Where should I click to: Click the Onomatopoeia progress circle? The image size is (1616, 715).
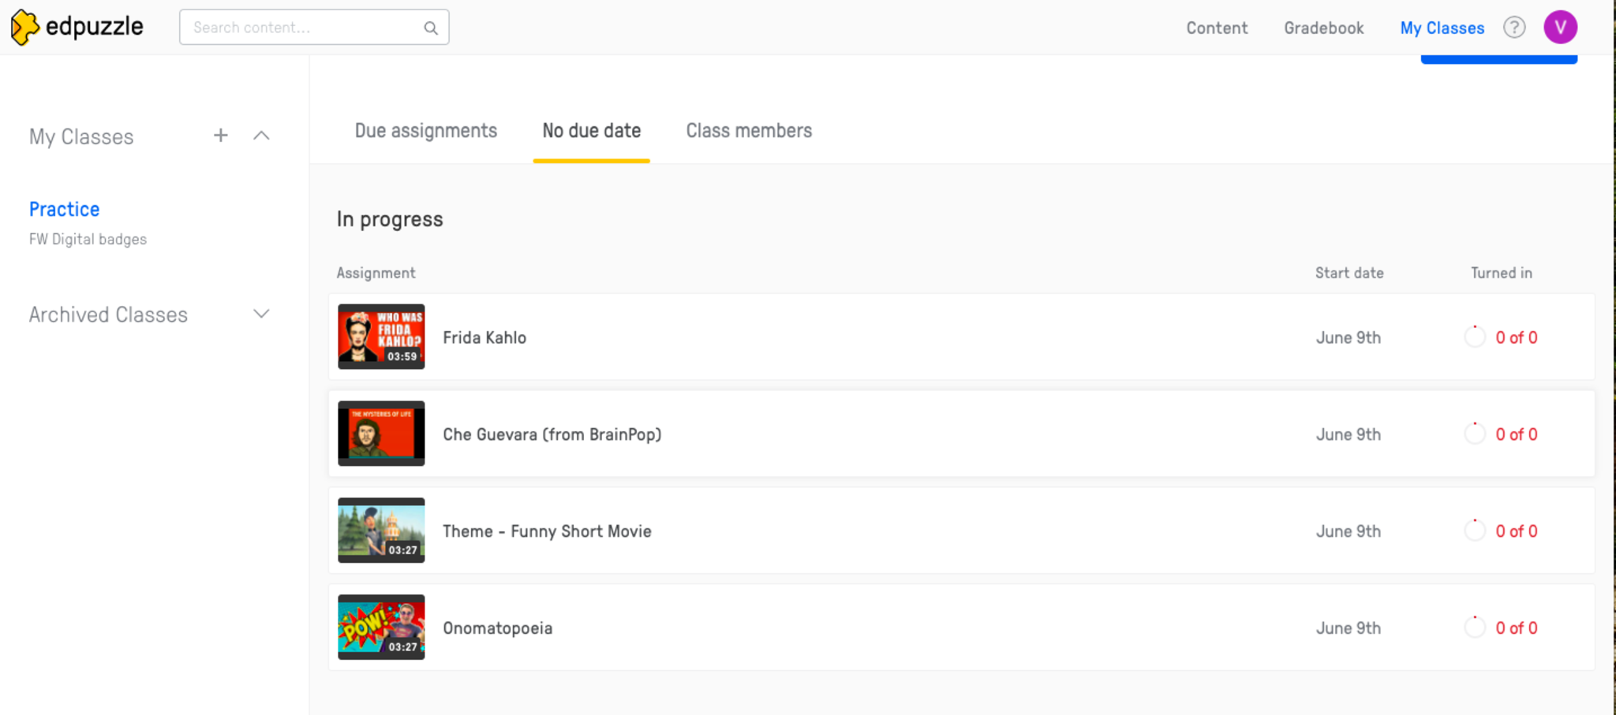tap(1475, 628)
